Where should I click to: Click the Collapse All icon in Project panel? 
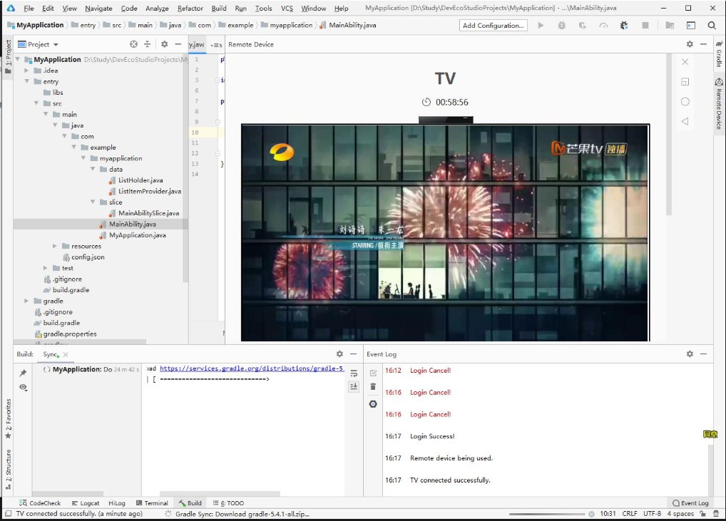point(147,44)
